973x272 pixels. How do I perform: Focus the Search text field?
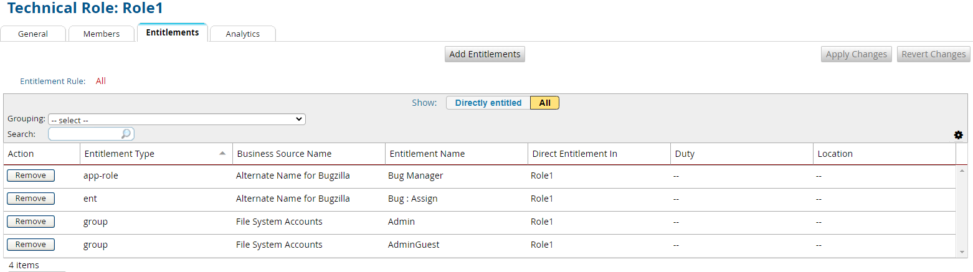84,134
